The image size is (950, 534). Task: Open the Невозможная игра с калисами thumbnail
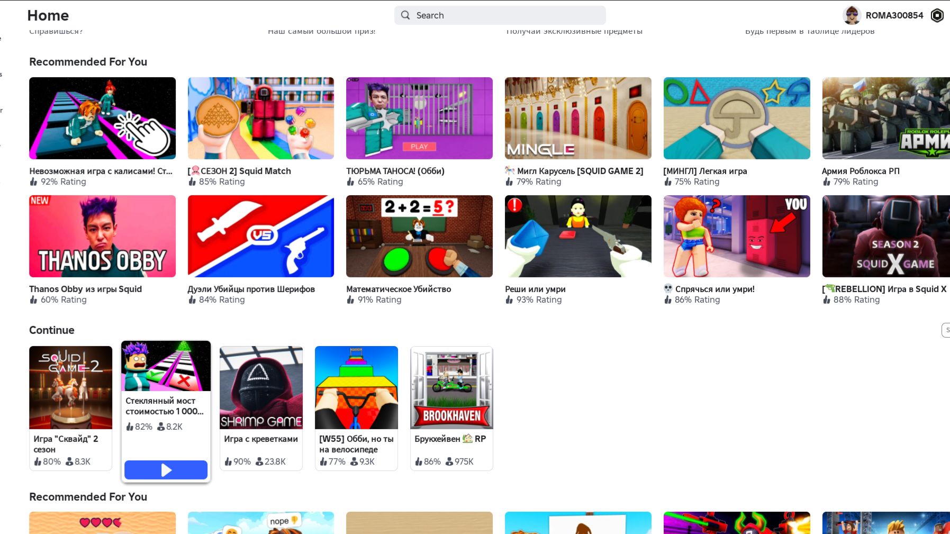point(102,118)
